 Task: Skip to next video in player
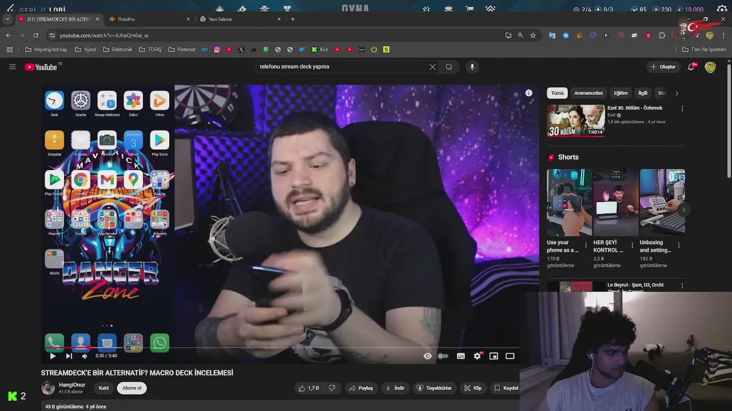point(69,356)
